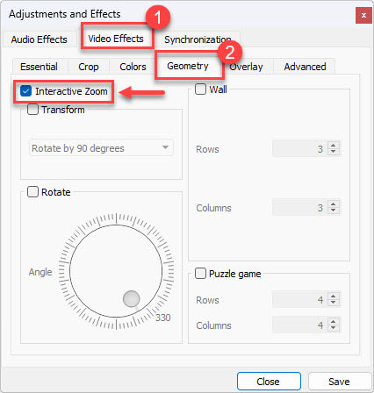Open the Rotate by 90 degrees dropdown
This screenshot has width=374, height=393.
pyautogui.click(x=101, y=148)
